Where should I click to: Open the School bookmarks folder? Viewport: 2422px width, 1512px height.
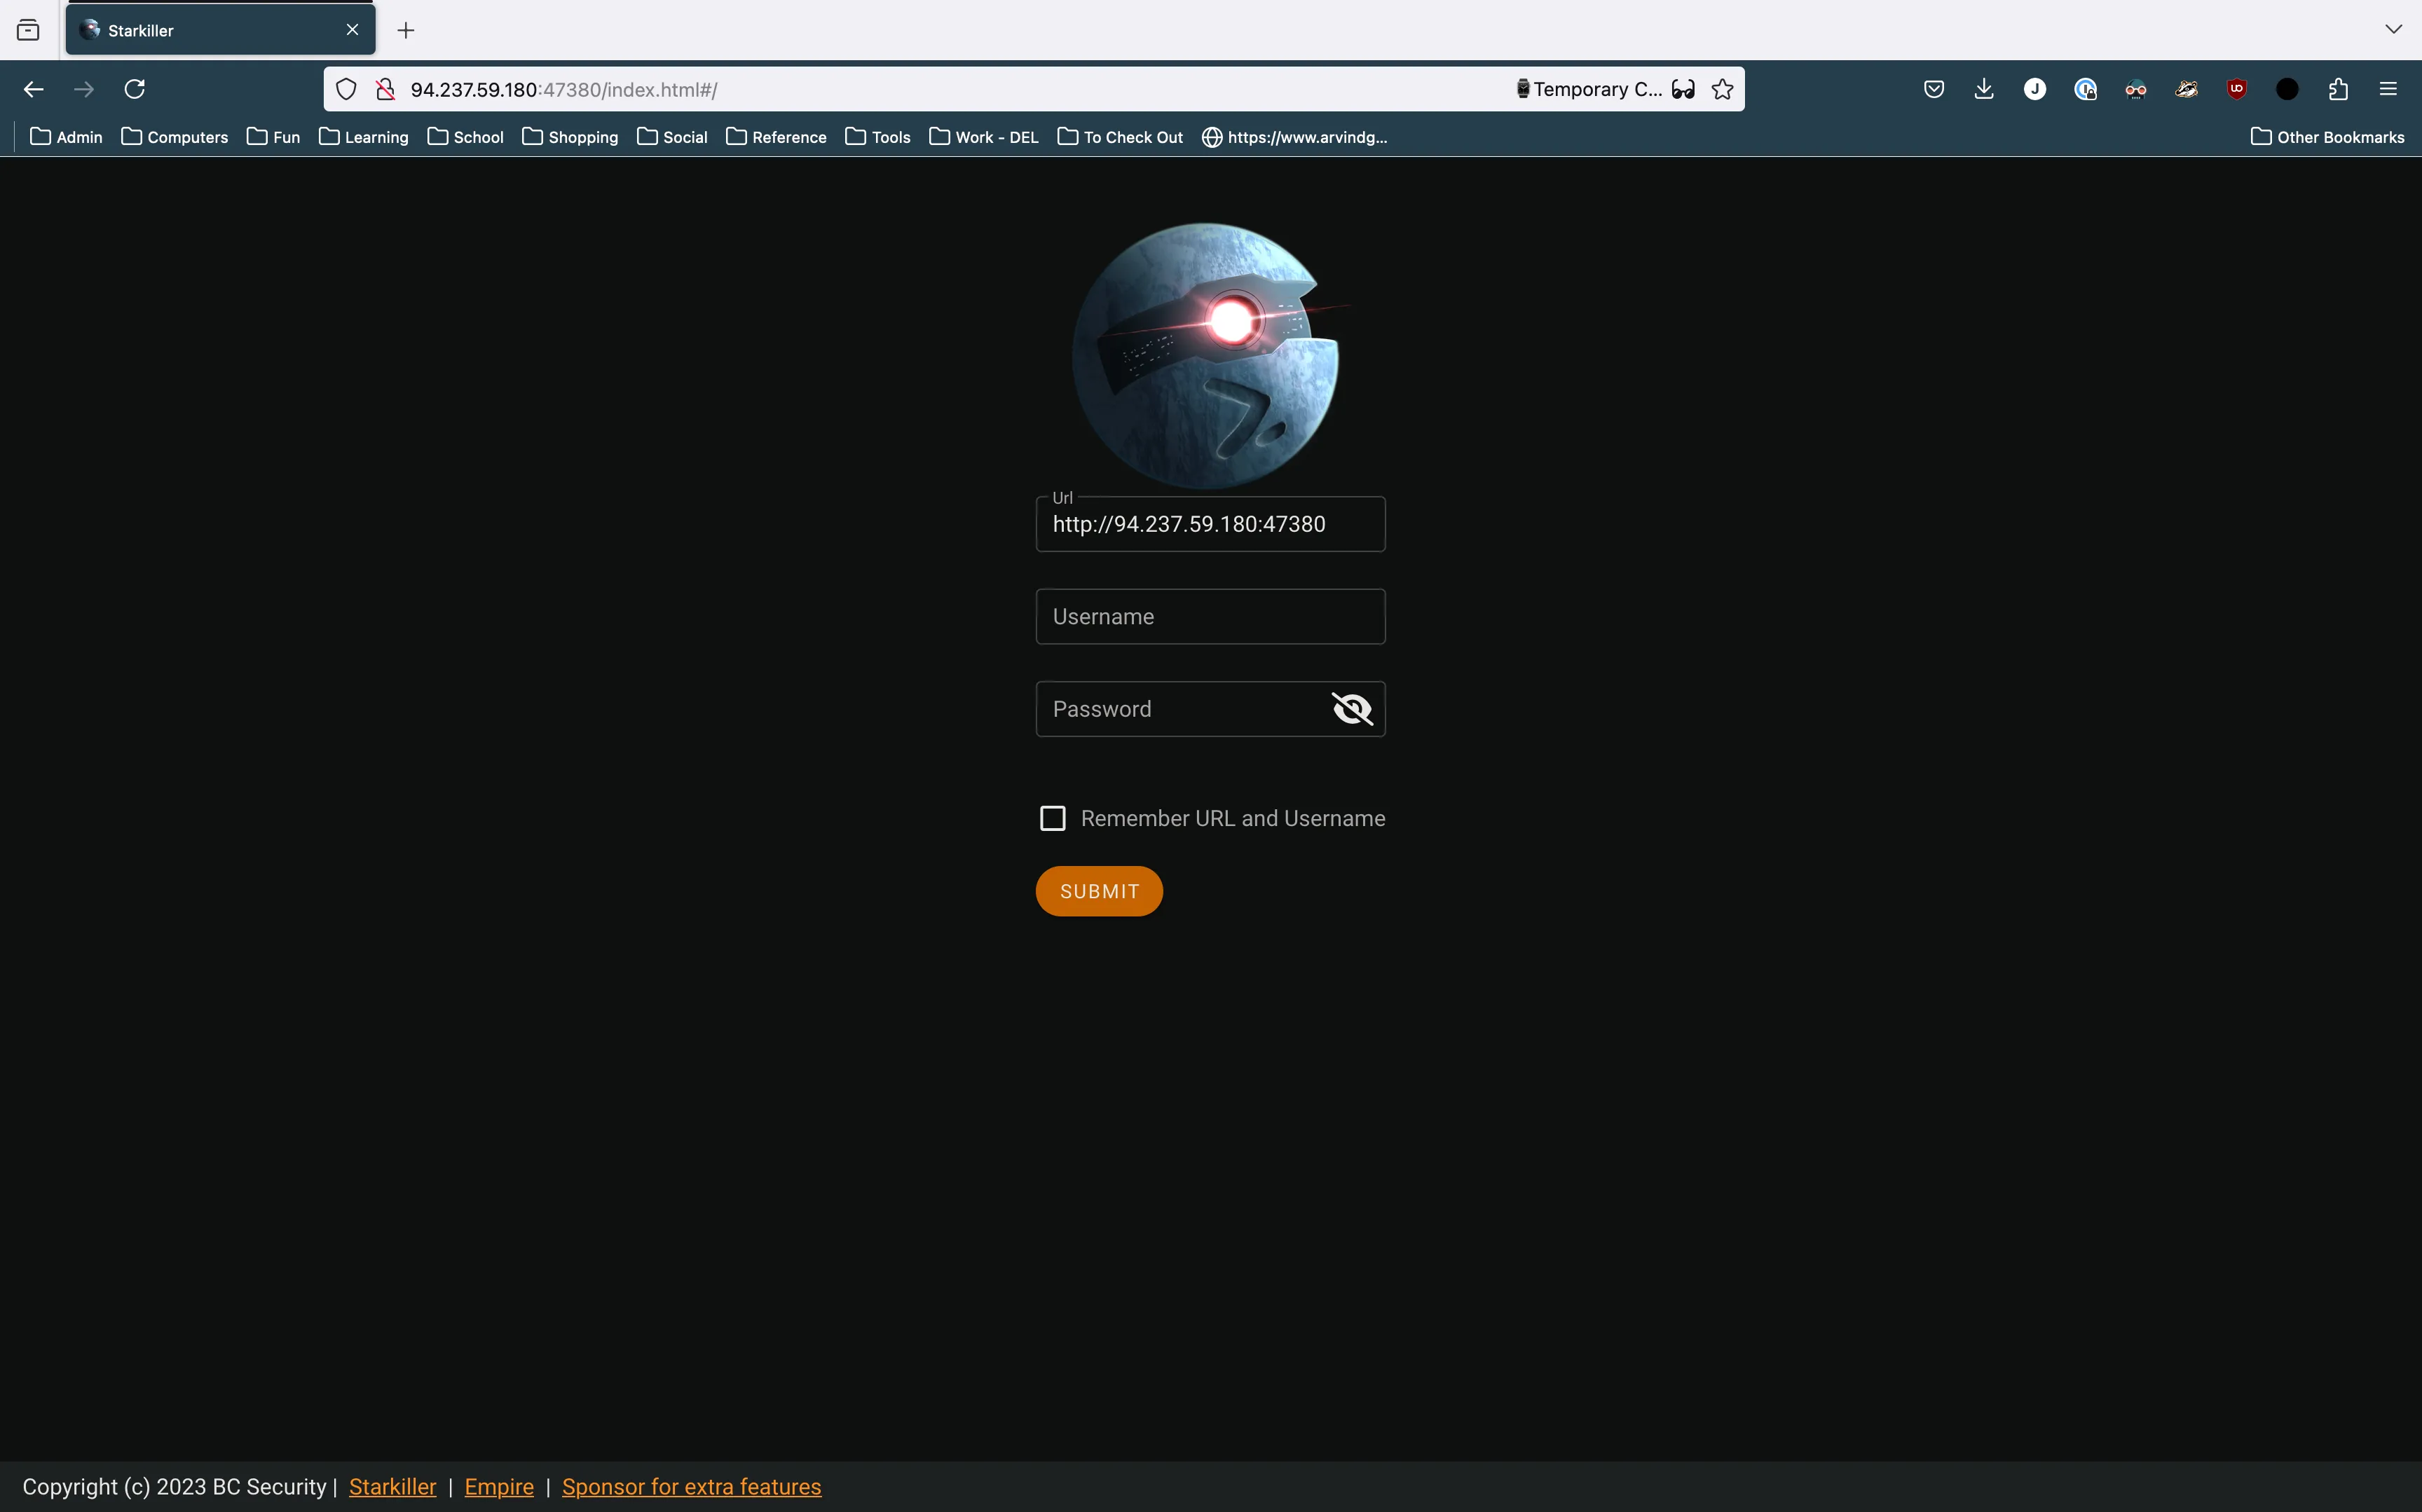click(465, 137)
